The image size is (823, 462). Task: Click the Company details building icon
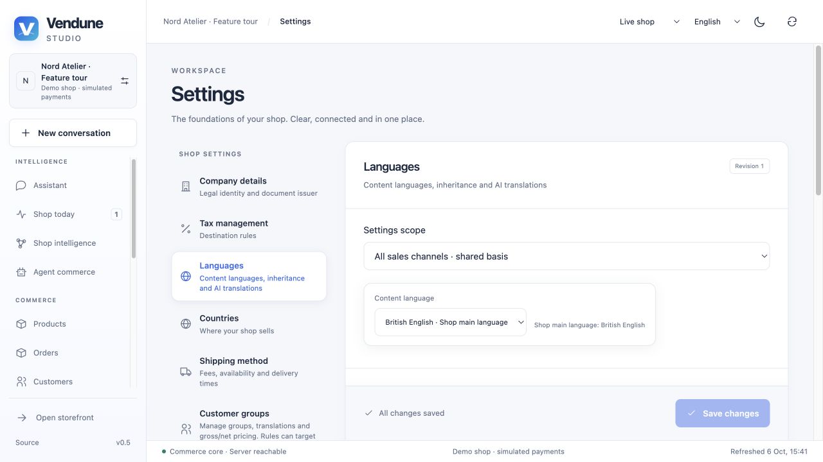pyautogui.click(x=186, y=187)
